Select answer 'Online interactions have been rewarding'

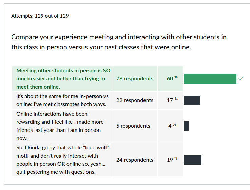click(x=60, y=126)
